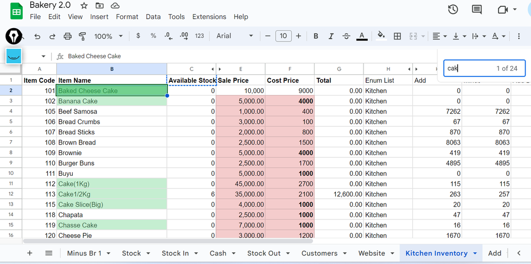Screen dimensions: 531x264
Task: Format as percent
Action: point(154,36)
